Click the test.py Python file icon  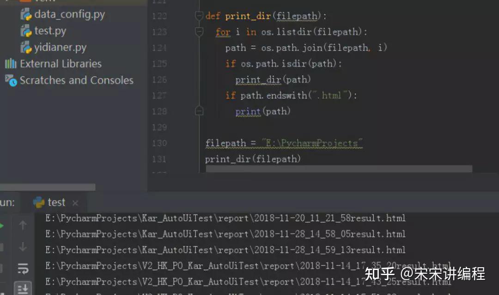click(26, 31)
